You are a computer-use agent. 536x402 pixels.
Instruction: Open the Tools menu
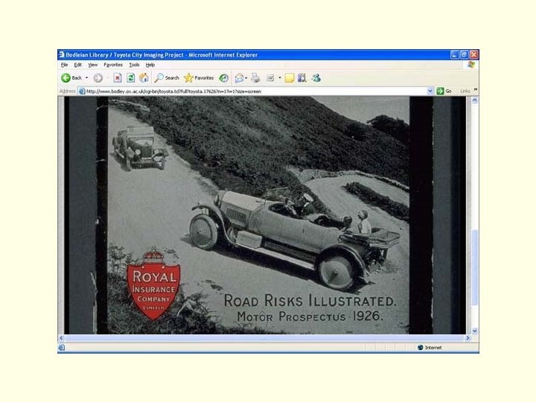[x=134, y=65]
